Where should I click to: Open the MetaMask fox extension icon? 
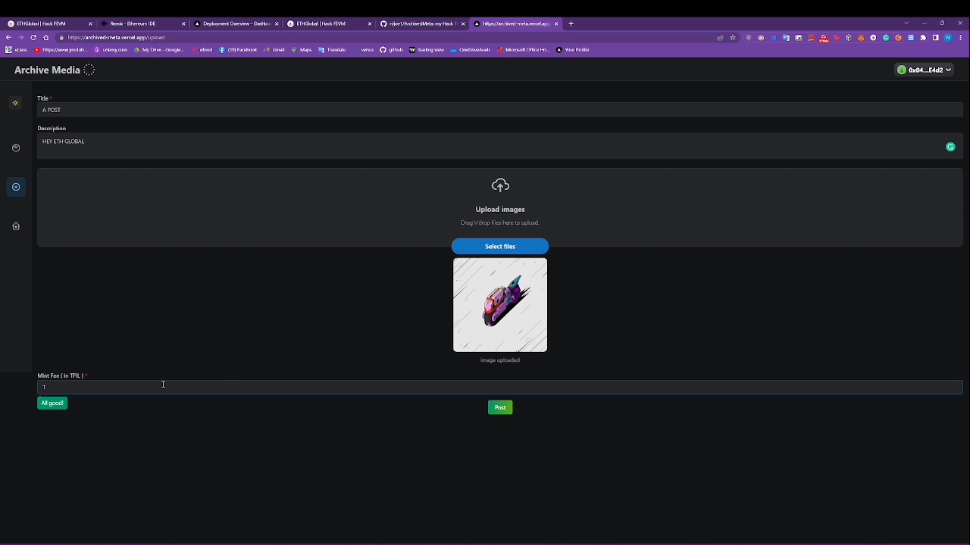coord(861,38)
